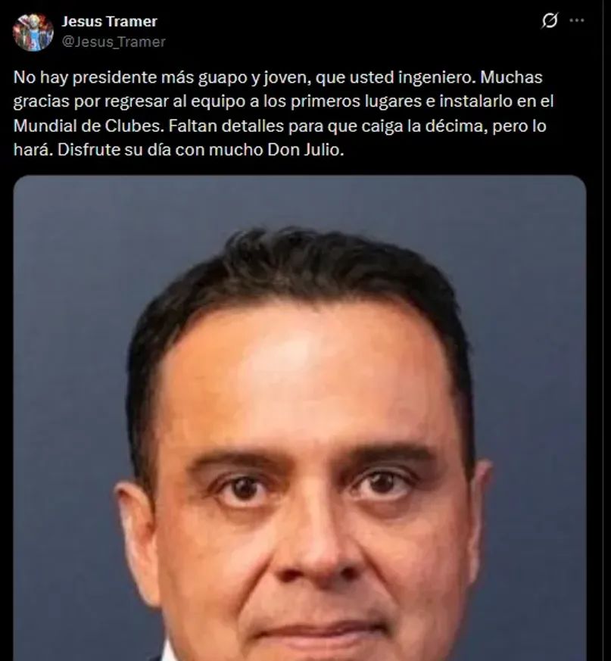This screenshot has width=611, height=661.
Task: Open Jesus Tramer's profile avatar
Action: (33, 32)
